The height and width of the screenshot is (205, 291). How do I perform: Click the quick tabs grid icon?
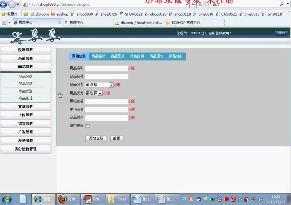click(x=4, y=23)
